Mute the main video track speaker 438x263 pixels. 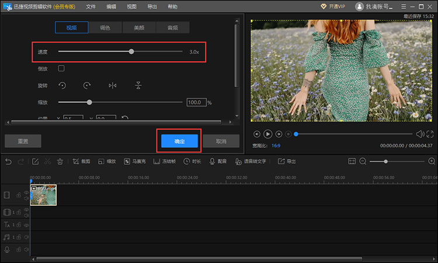(26, 198)
